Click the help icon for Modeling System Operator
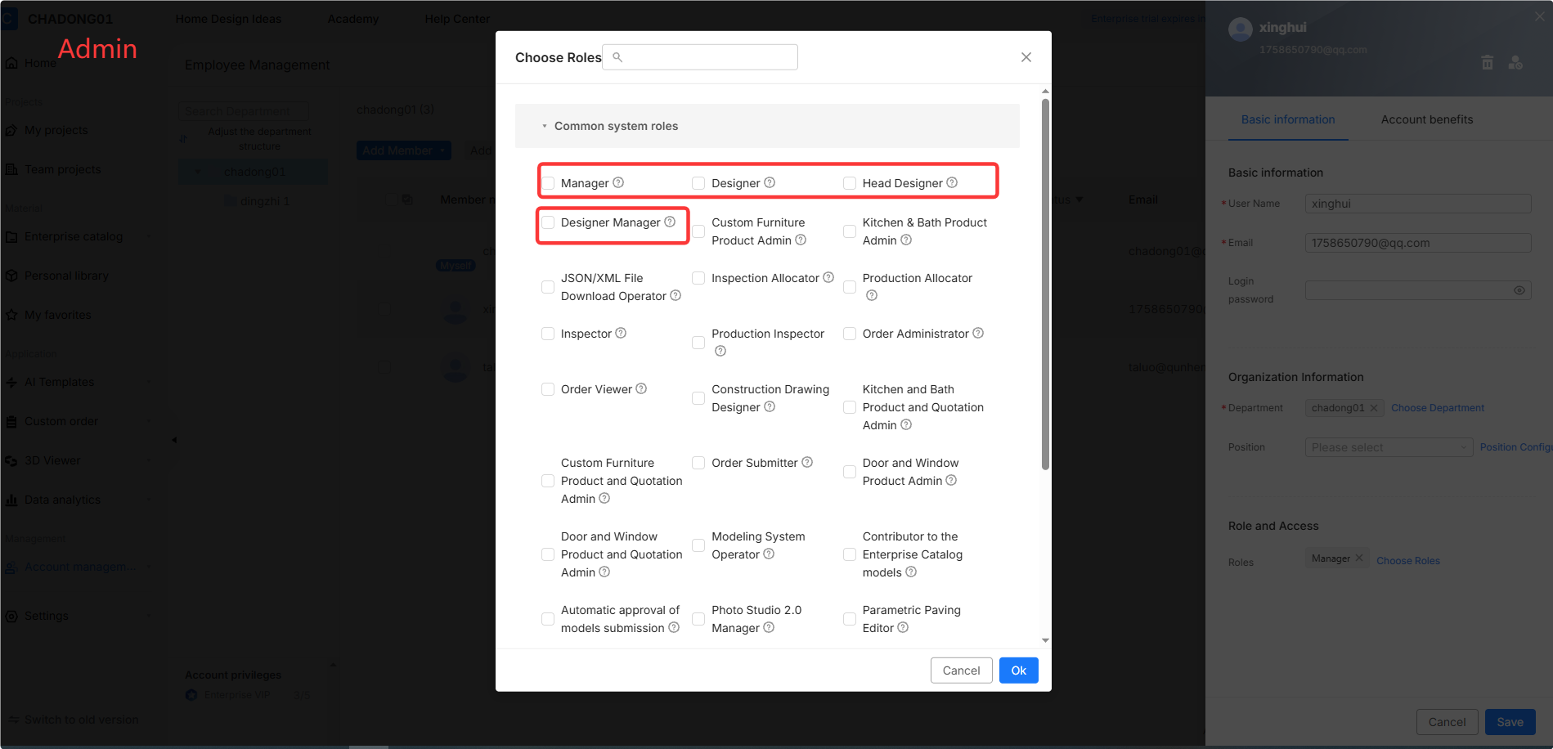The width and height of the screenshot is (1553, 749). [x=769, y=554]
